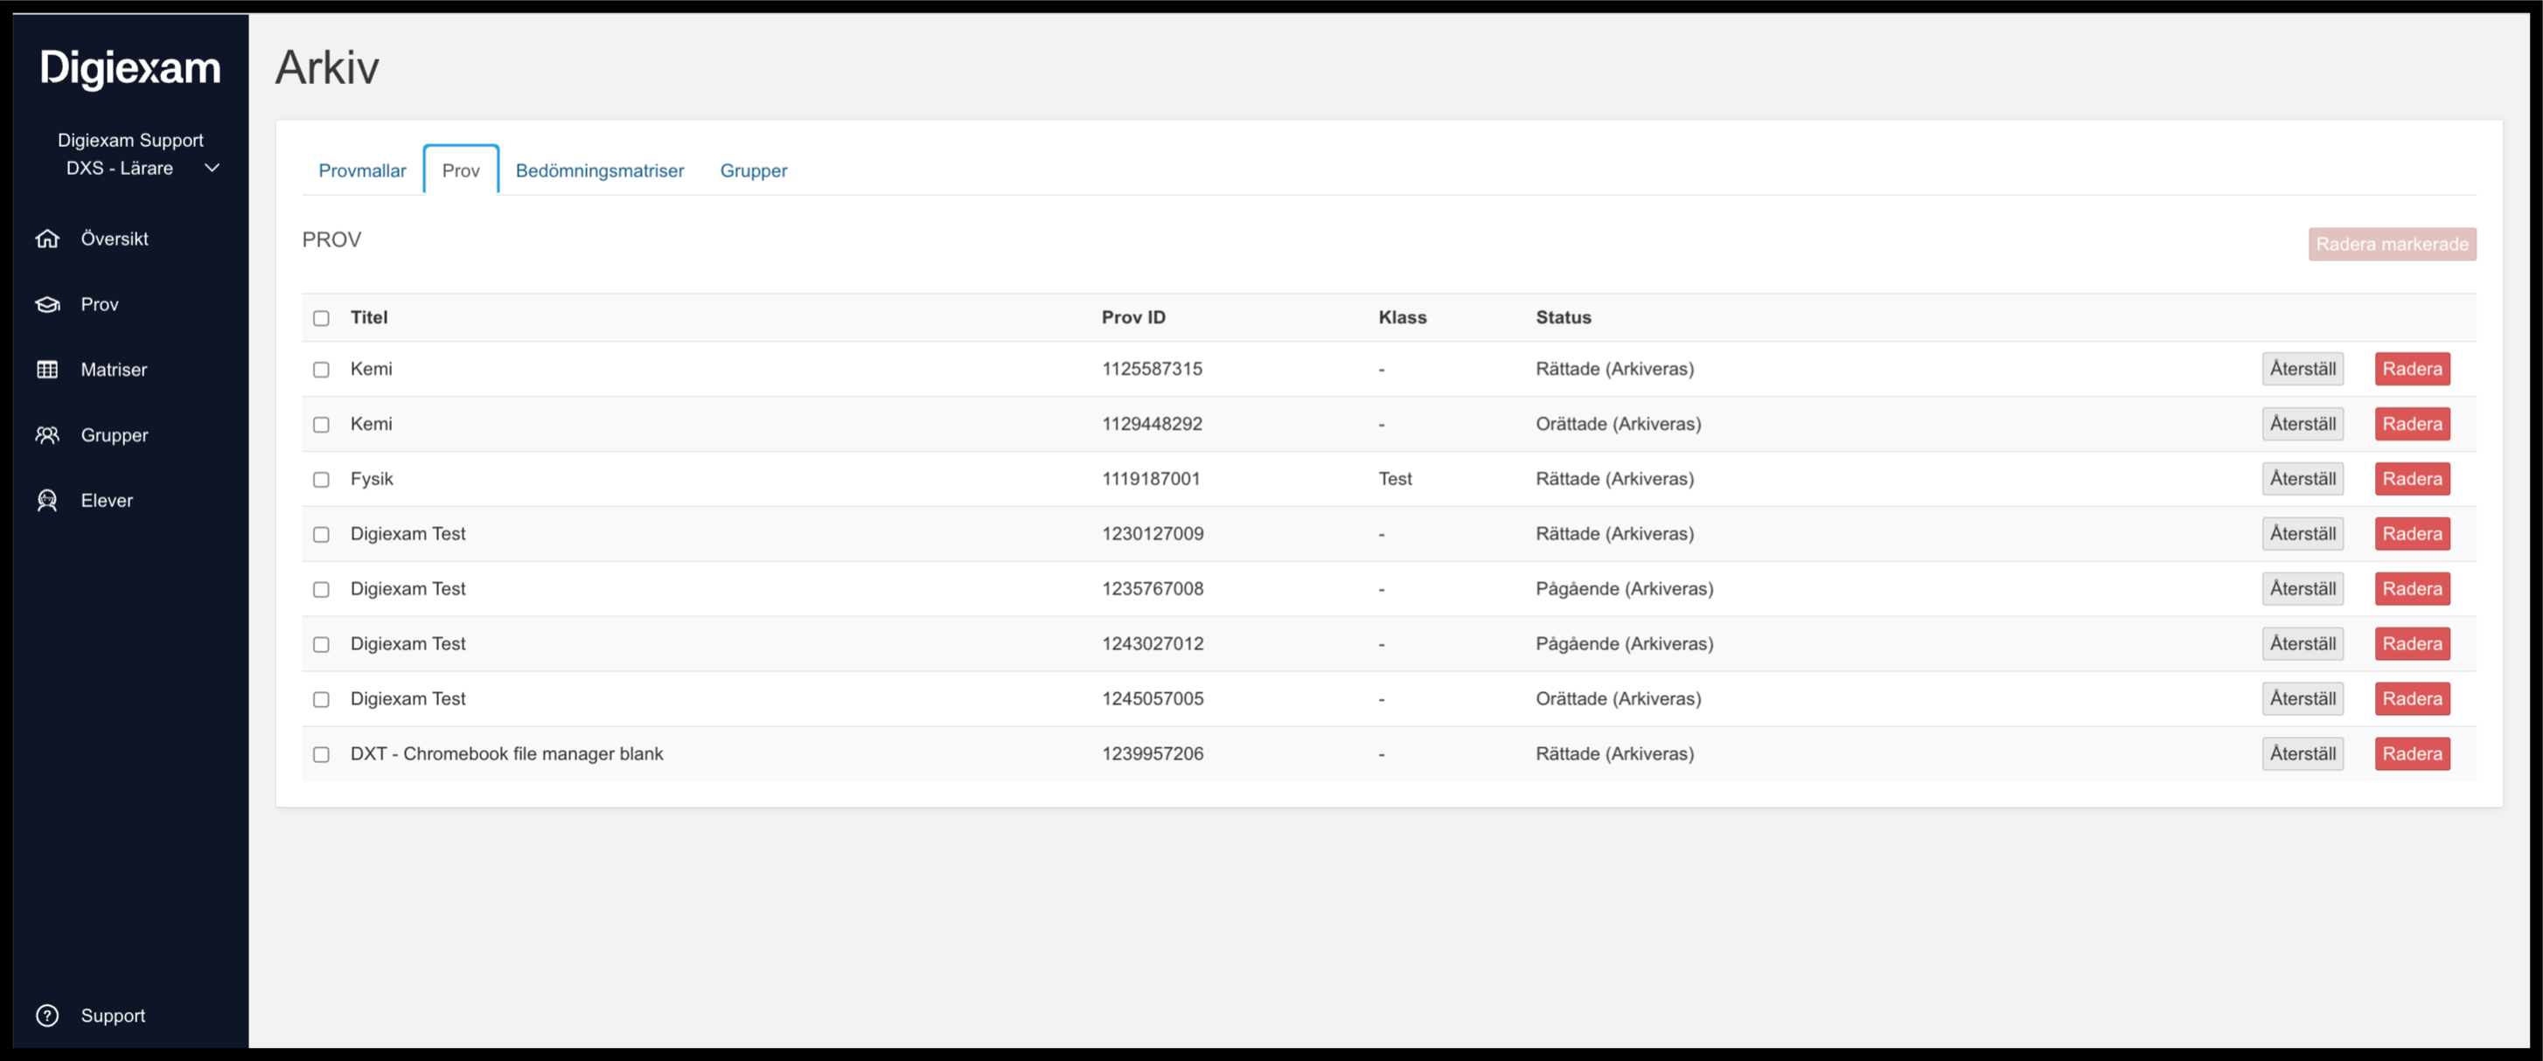Open Support in the sidebar
2543x1061 pixels.
[x=113, y=1016]
